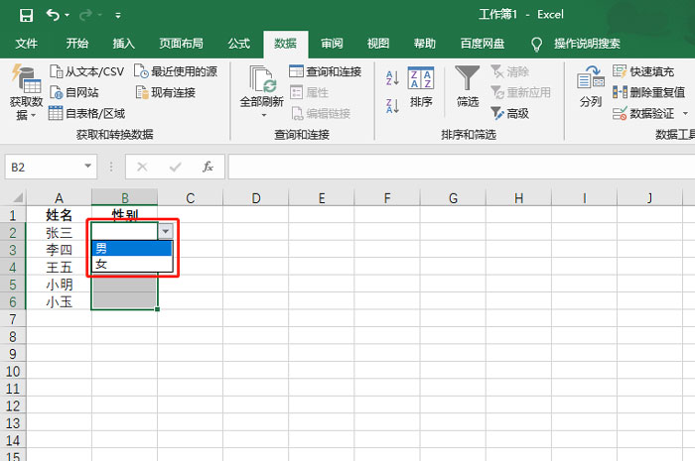Choose 女 in the dropdown list
695x461 pixels.
pyautogui.click(x=131, y=265)
